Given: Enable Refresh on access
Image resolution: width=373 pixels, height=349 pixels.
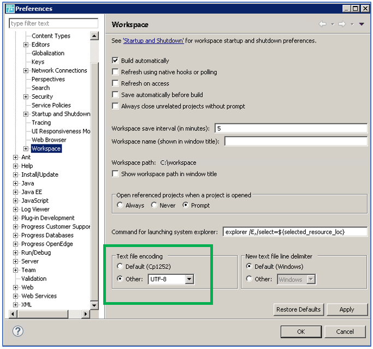Looking at the screenshot, I should click(x=115, y=83).
